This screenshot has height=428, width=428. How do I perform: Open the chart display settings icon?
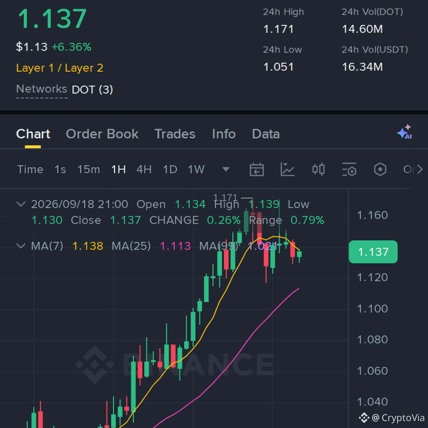(x=349, y=170)
